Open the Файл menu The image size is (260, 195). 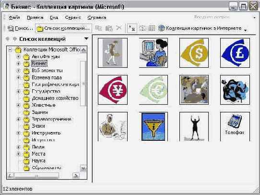[x=14, y=17]
